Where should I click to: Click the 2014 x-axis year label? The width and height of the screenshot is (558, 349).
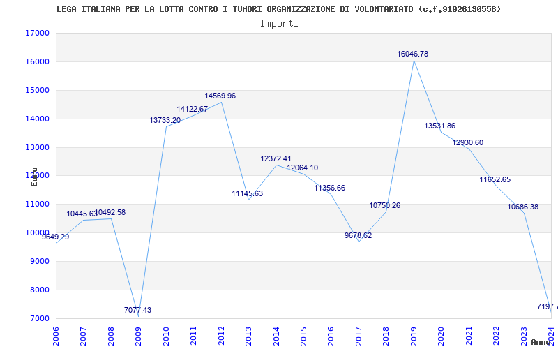click(276, 336)
